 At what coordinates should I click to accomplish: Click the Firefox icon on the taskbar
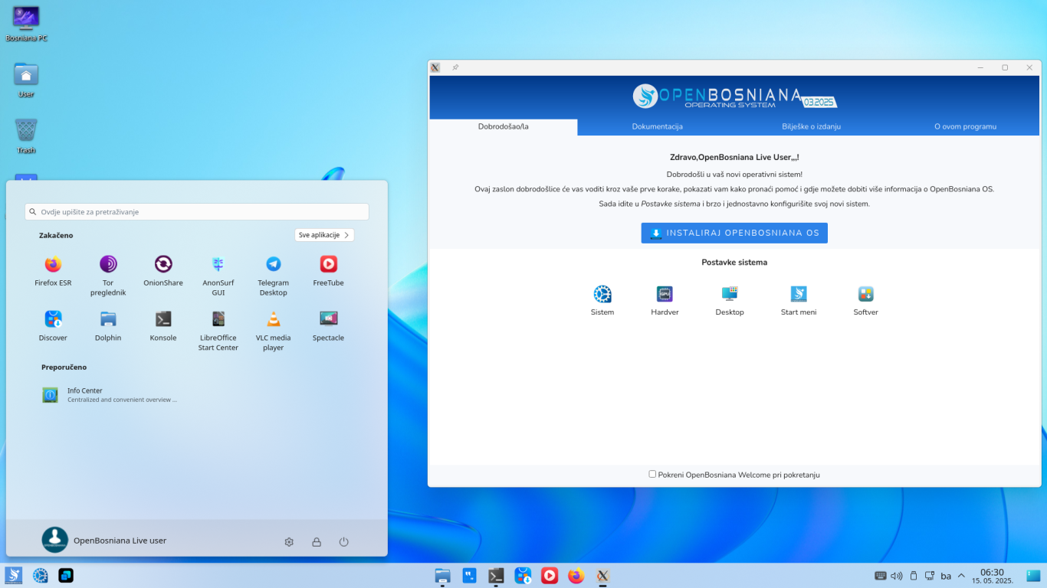click(576, 576)
